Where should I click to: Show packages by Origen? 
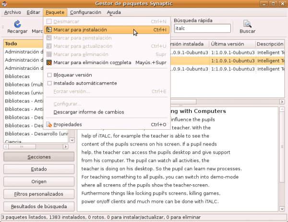[38, 182]
